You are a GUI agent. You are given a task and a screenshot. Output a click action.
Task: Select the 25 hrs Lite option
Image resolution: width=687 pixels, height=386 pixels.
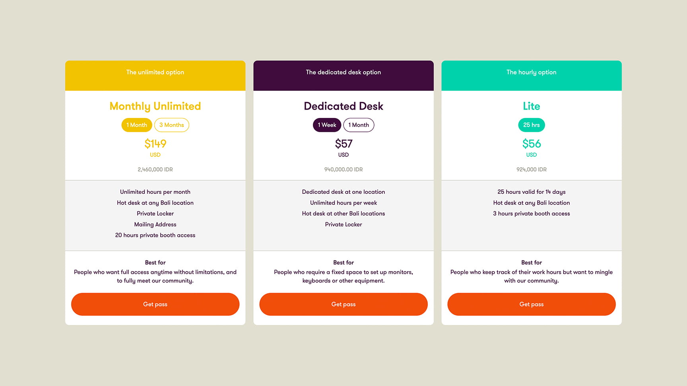coord(531,125)
